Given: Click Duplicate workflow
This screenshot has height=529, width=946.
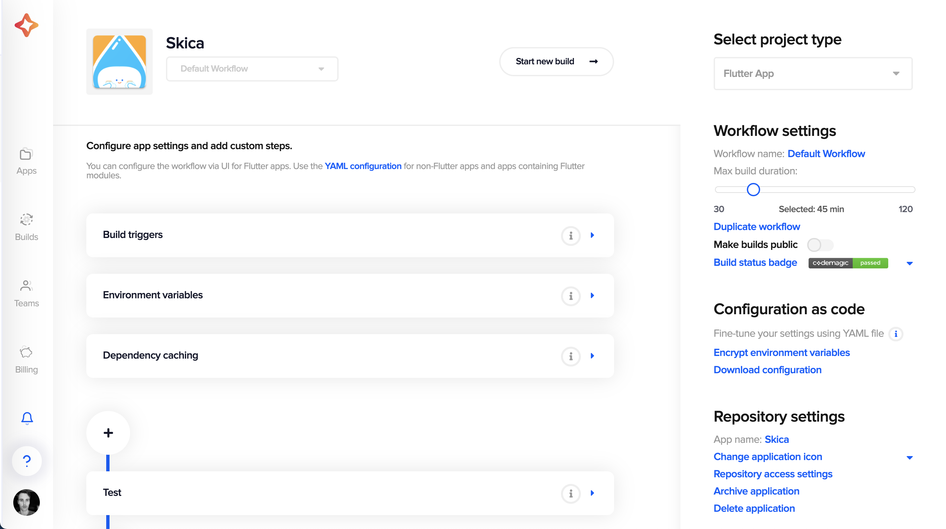Looking at the screenshot, I should pos(756,227).
